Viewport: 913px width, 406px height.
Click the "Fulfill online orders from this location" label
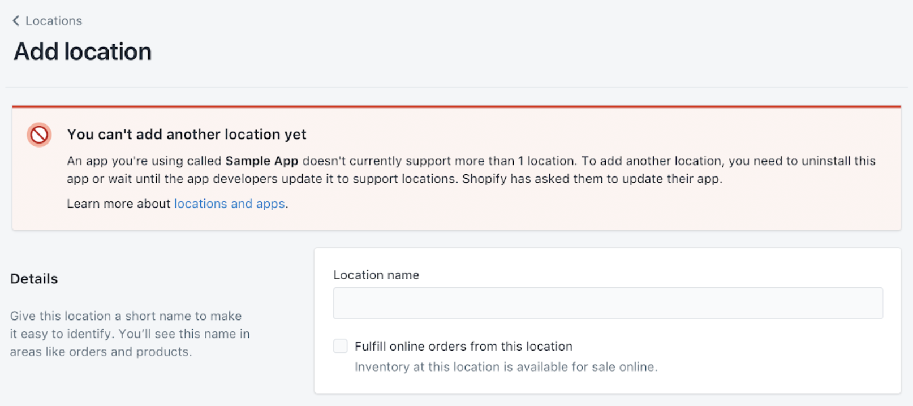point(463,346)
